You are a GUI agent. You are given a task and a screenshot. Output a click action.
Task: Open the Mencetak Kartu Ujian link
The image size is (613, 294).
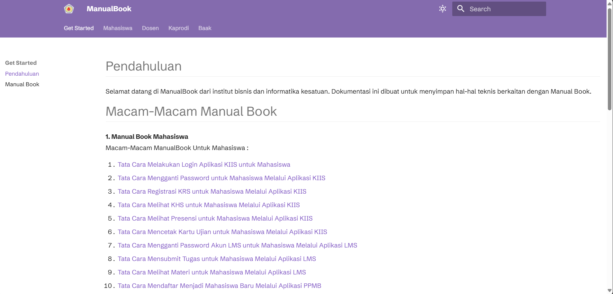[x=222, y=232]
